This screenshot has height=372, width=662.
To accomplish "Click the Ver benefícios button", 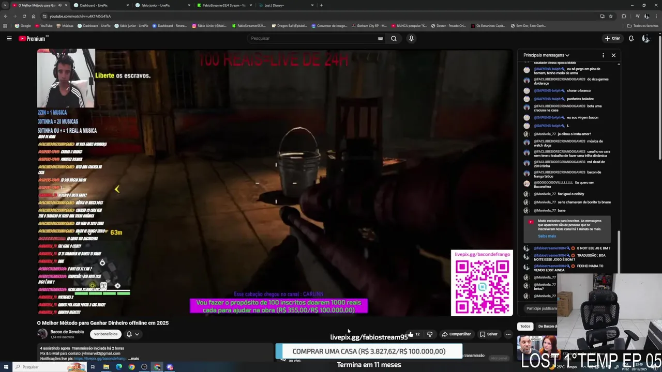I will coord(106,334).
